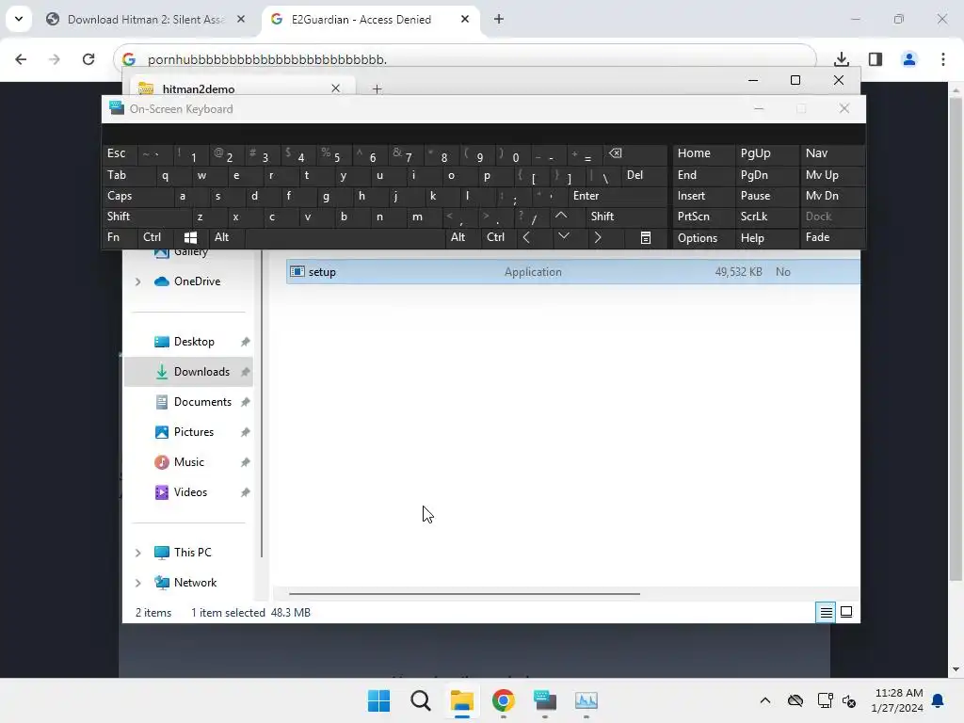The image size is (964, 723).
Task: Click the spacebar on On-Screen Keyboard
Action: pos(345,237)
